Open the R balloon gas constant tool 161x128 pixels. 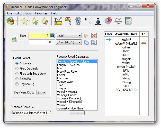[108, 21]
